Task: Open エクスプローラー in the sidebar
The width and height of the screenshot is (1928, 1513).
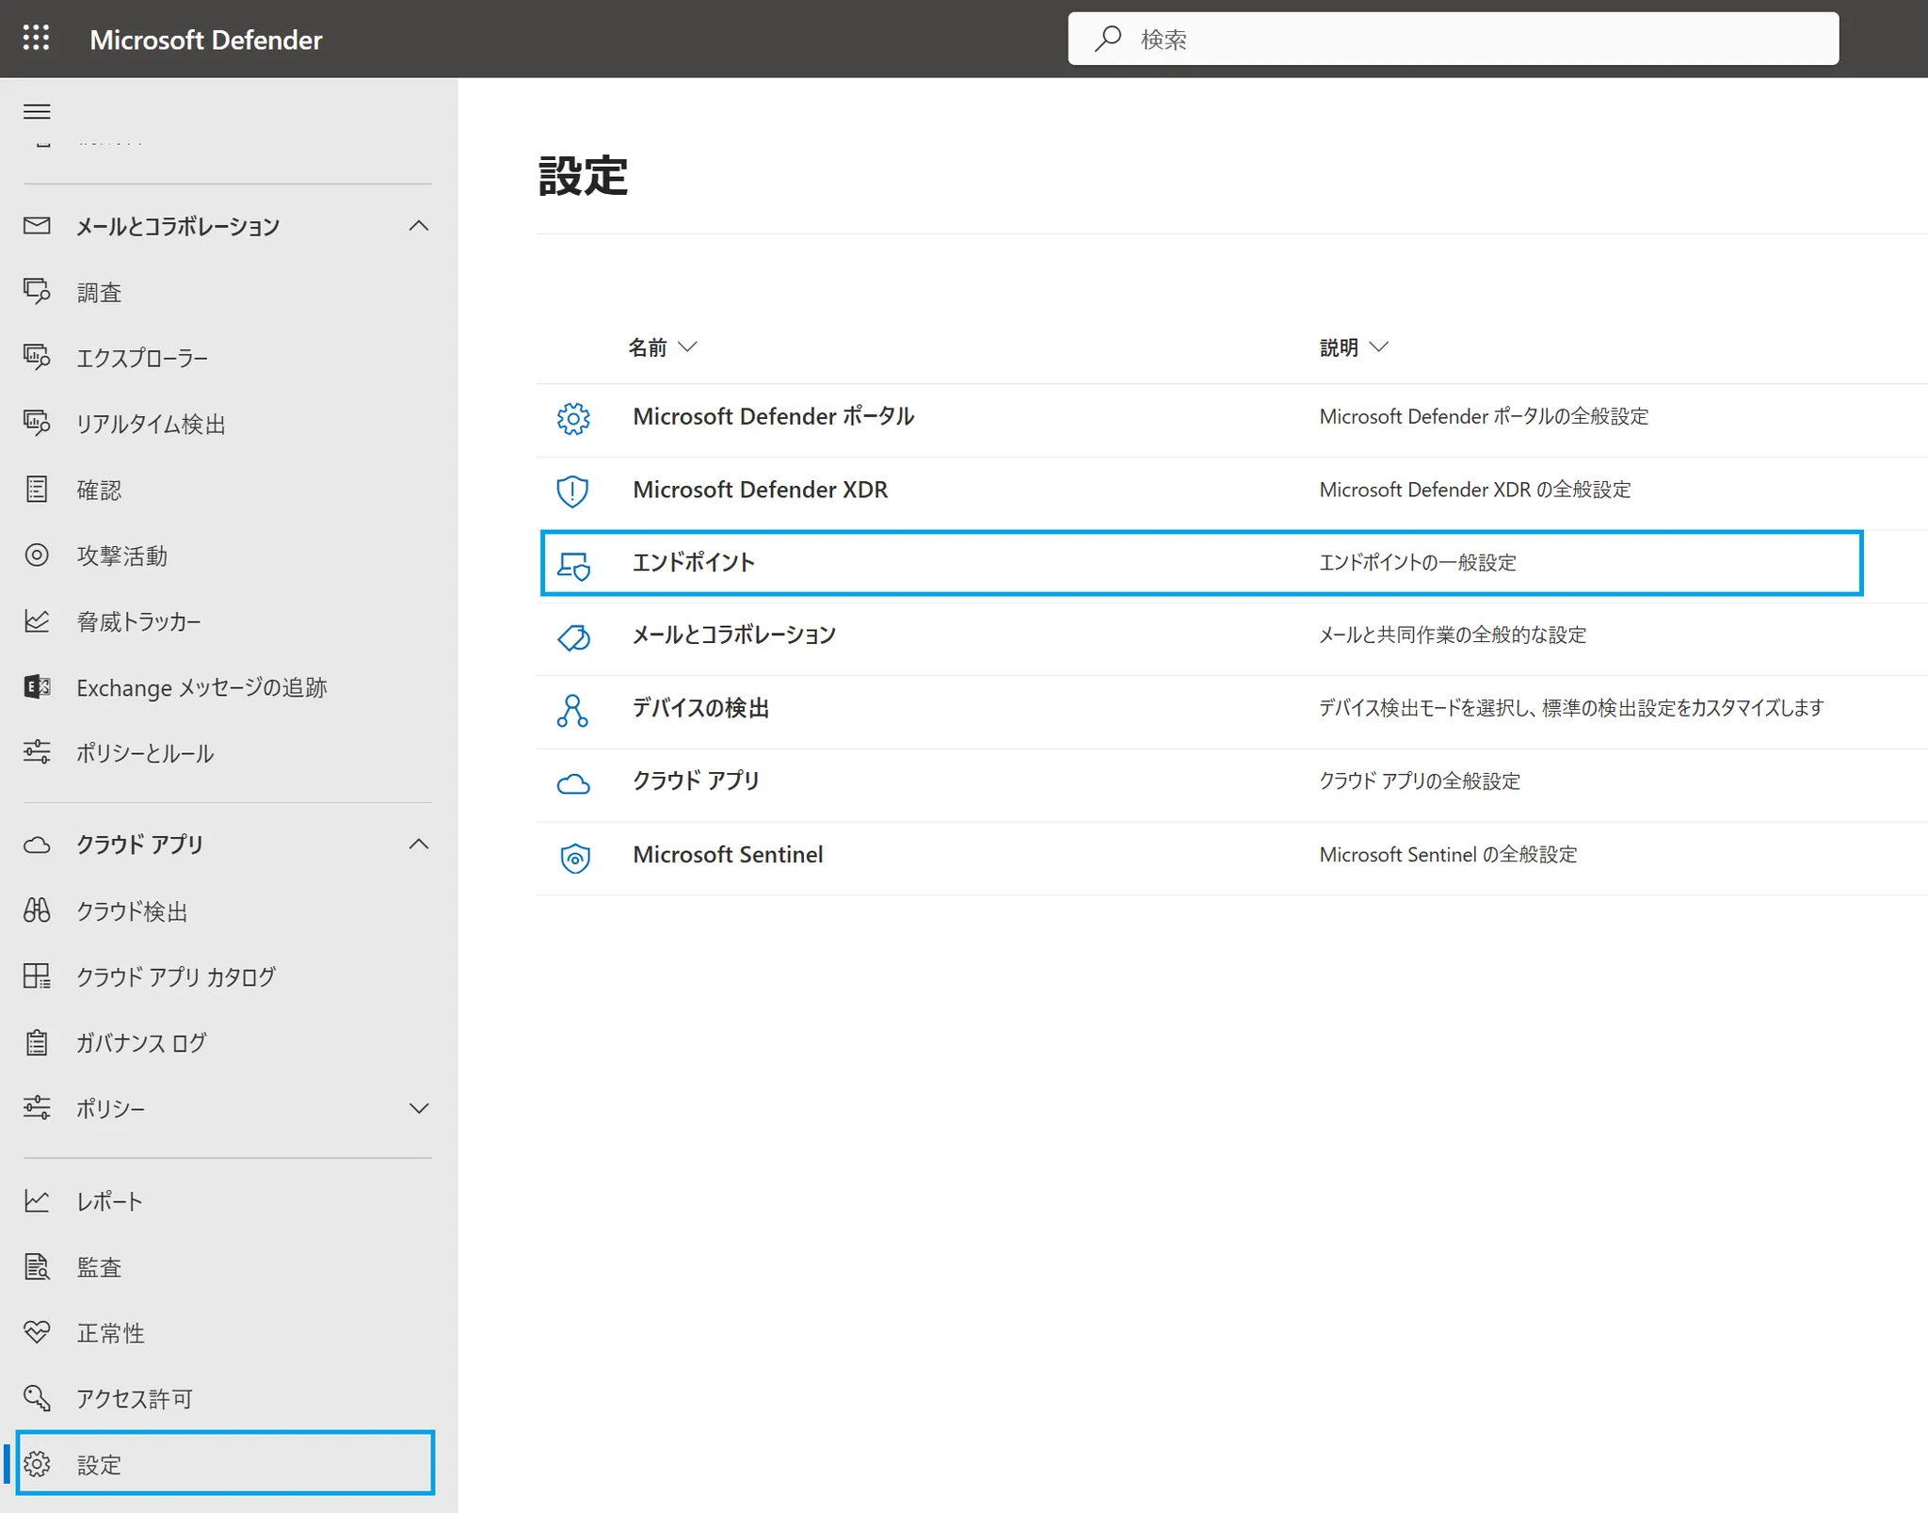Action: click(142, 358)
